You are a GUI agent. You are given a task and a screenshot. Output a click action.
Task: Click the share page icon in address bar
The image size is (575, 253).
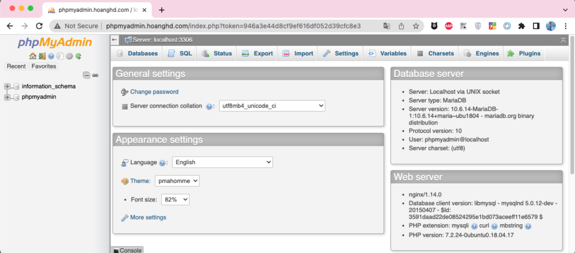click(401, 26)
